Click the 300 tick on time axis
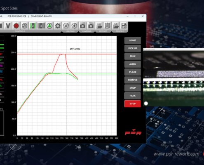This screenshot has height=165, width=204. tap(67, 138)
